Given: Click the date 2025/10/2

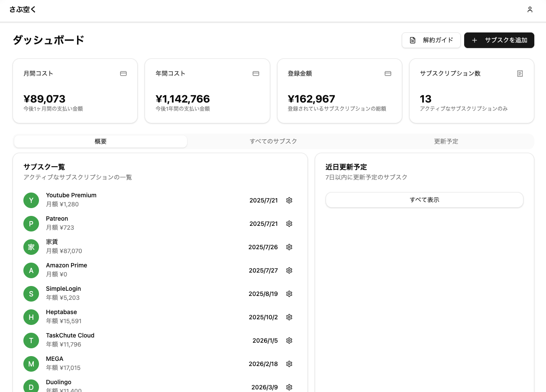Looking at the screenshot, I should pyautogui.click(x=263, y=317).
